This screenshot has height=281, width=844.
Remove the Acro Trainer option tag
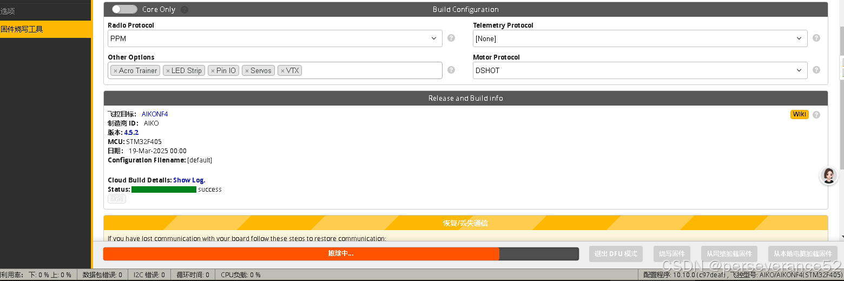point(115,71)
